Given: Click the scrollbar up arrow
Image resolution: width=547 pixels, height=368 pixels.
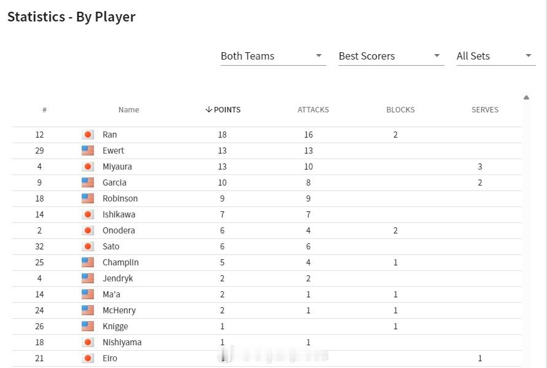Looking at the screenshot, I should tap(527, 98).
